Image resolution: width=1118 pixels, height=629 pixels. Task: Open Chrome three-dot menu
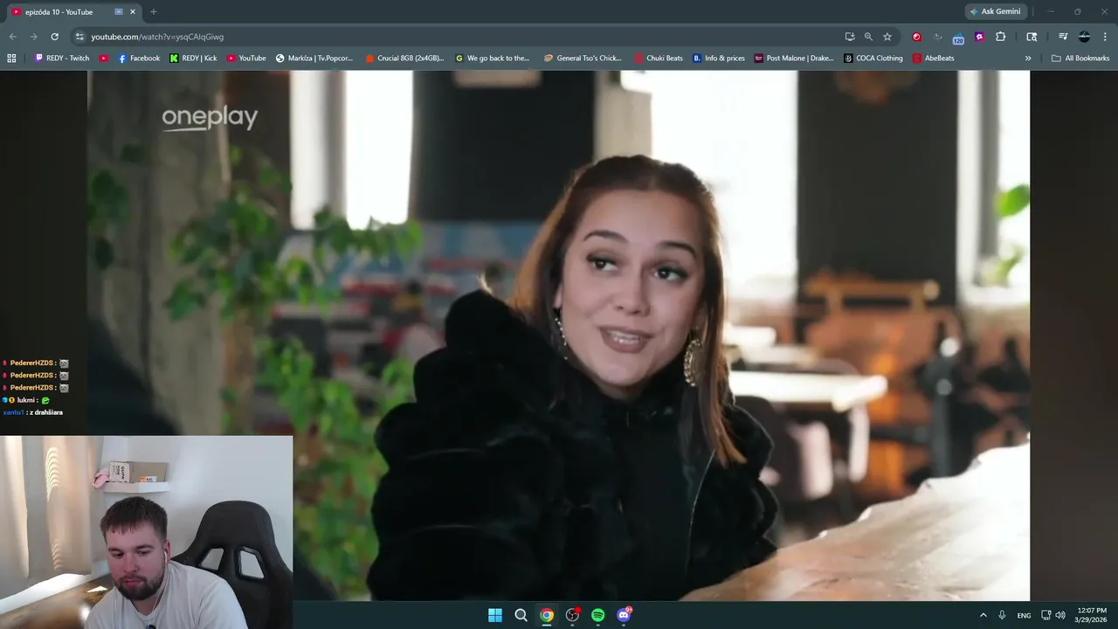tap(1105, 37)
